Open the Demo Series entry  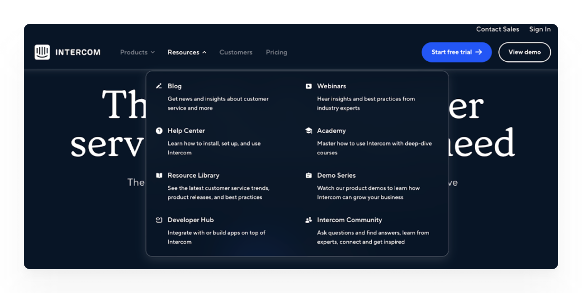coord(337,176)
